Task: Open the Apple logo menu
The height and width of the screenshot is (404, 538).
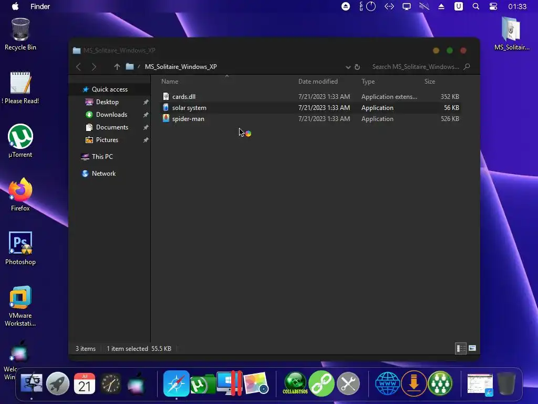Action: 15,6
